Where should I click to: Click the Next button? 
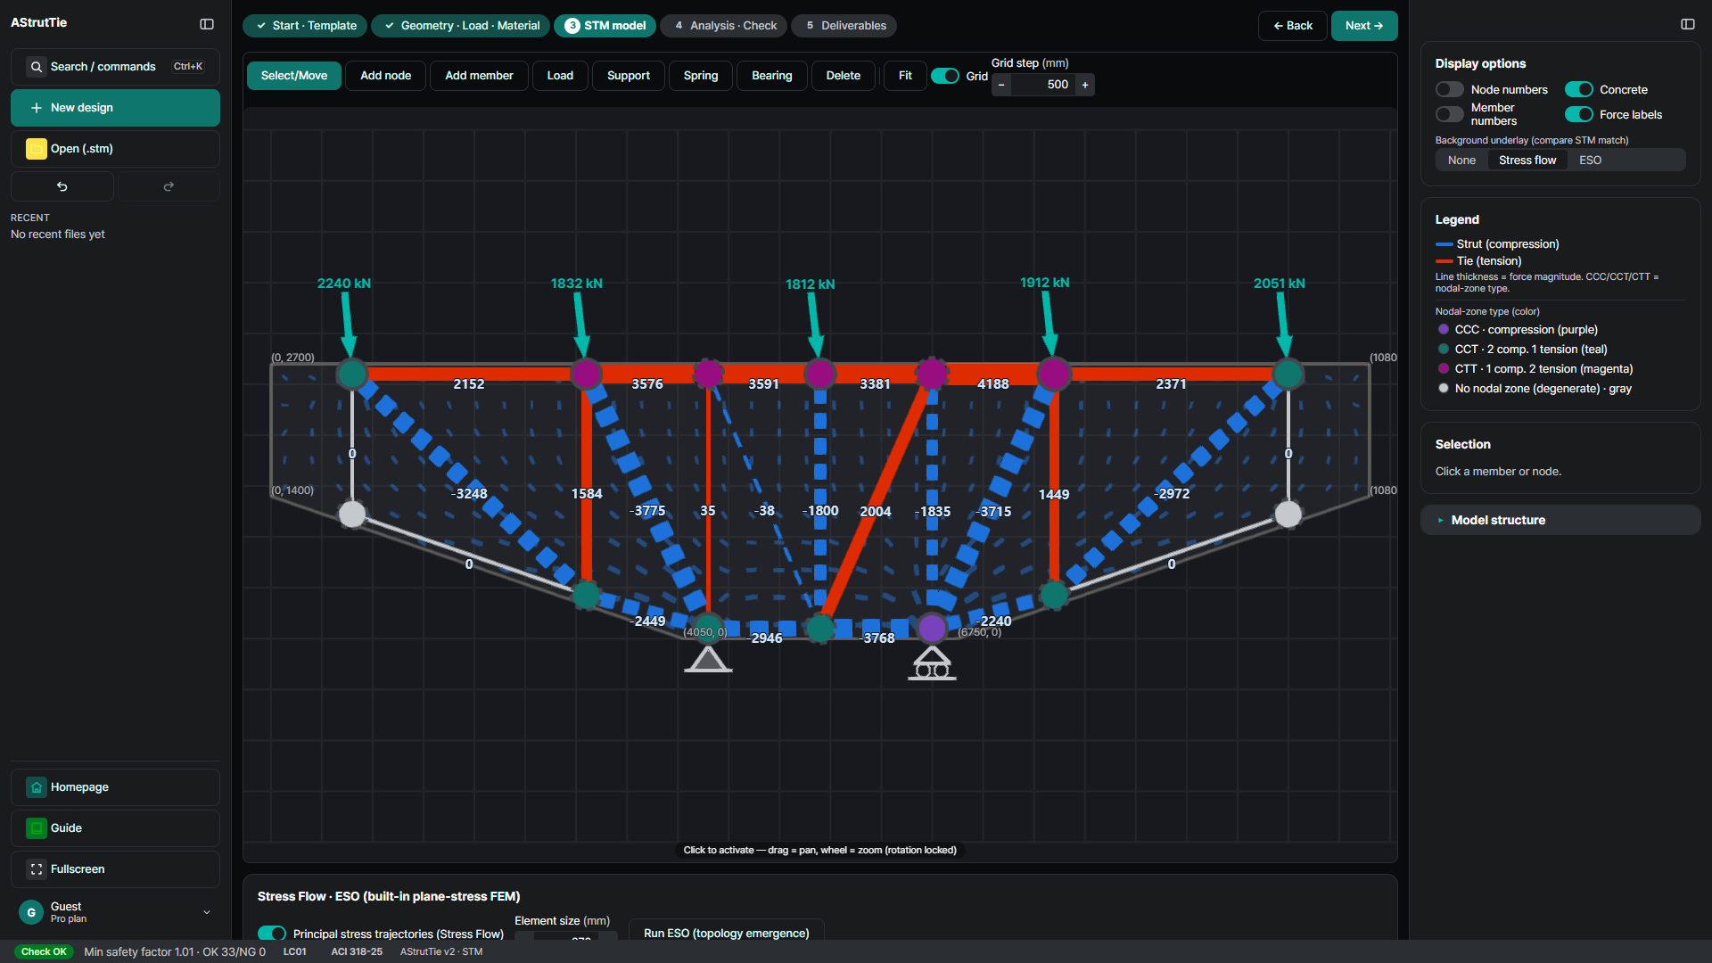pos(1364,26)
